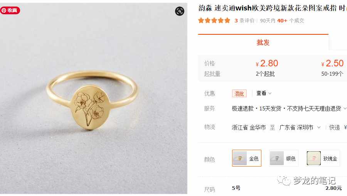Open the 3 条评价 reviews link
347x196 pixels.
pos(244,20)
